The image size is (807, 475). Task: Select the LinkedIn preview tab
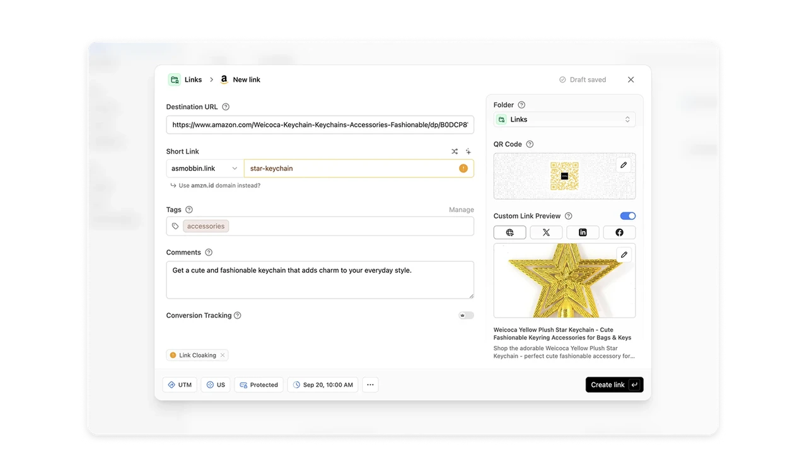pos(583,232)
